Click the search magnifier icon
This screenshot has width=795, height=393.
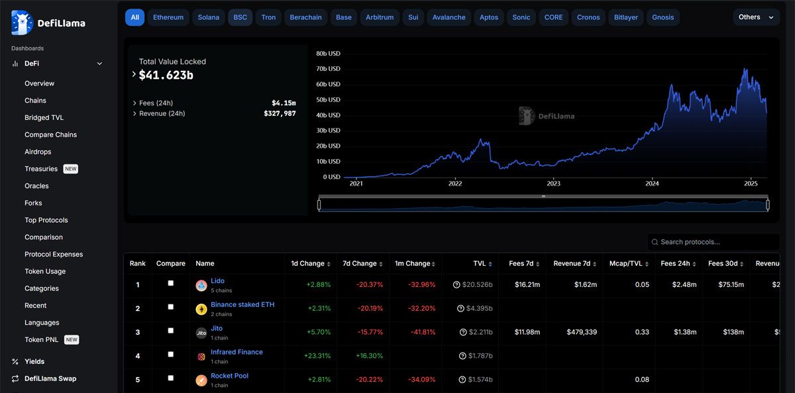pyautogui.click(x=655, y=243)
